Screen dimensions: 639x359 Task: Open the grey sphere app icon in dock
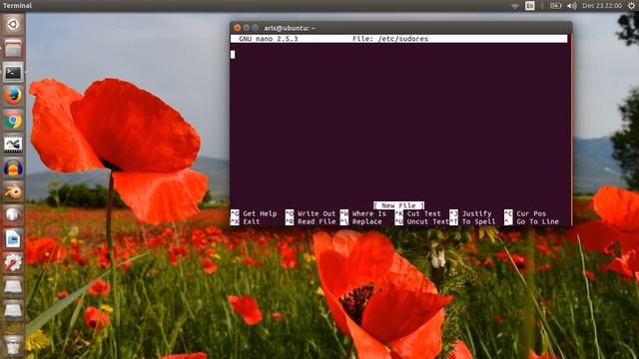tap(13, 214)
